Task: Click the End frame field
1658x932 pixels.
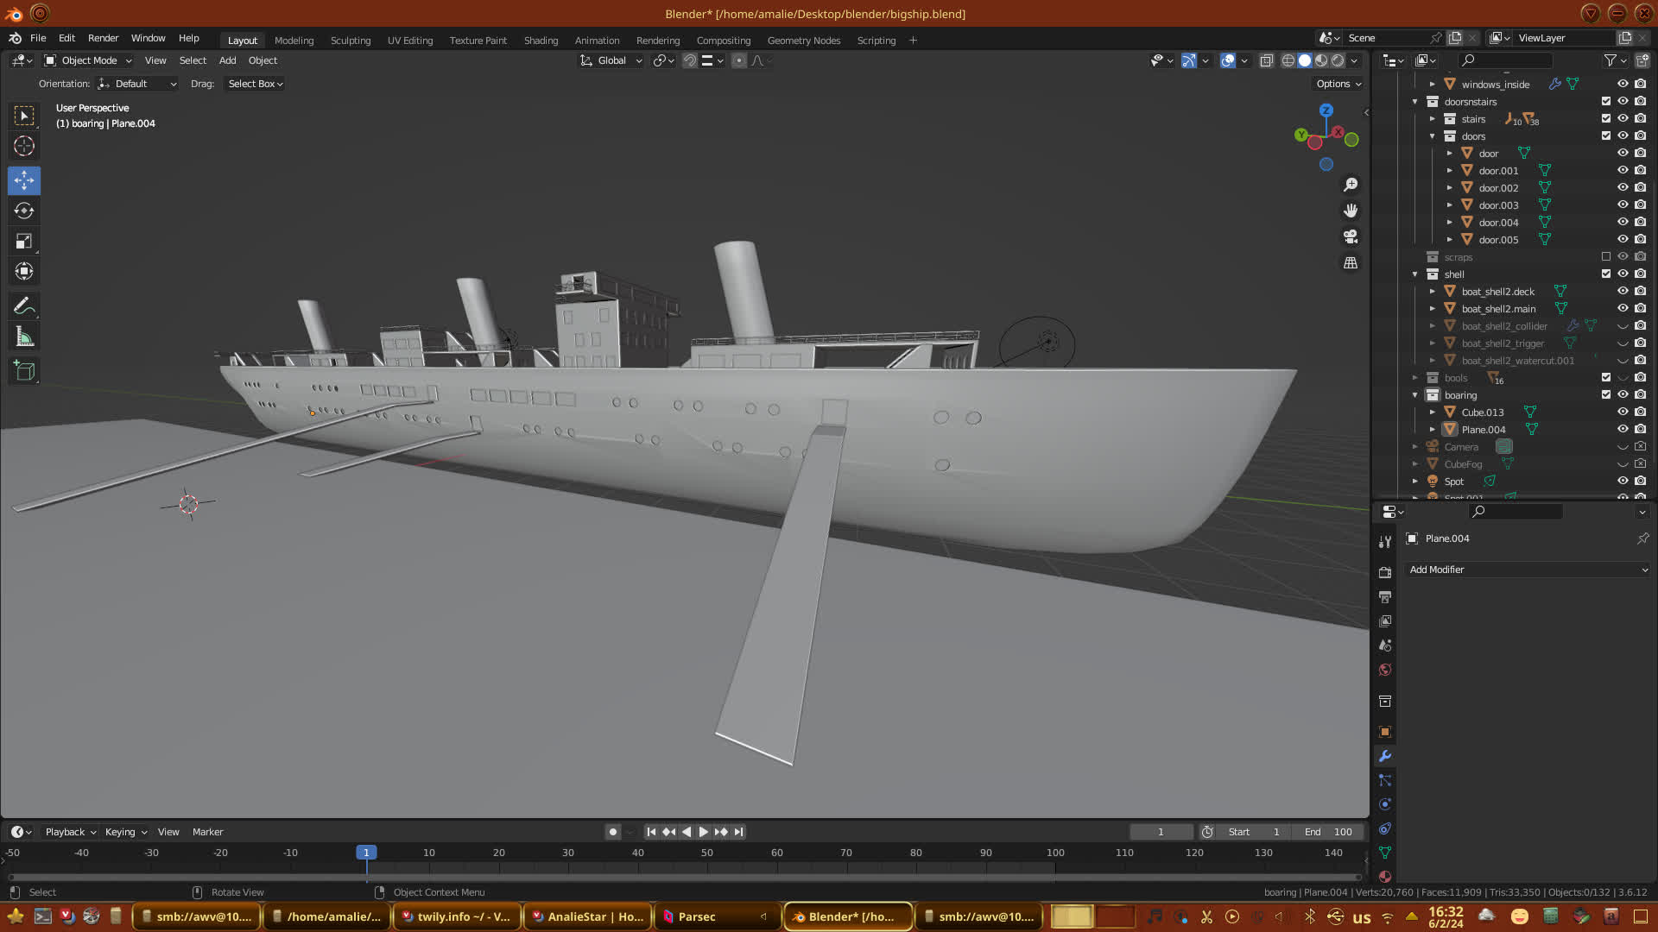Action: pyautogui.click(x=1328, y=832)
